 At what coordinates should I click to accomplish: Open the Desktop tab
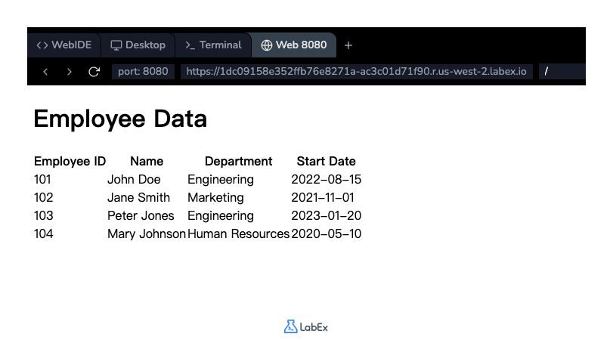tap(138, 45)
